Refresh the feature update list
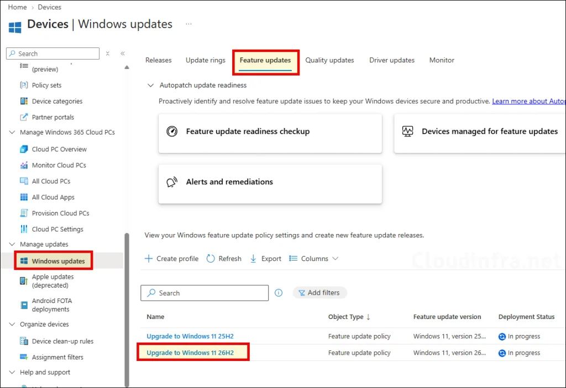The height and width of the screenshot is (388, 566). pos(224,258)
